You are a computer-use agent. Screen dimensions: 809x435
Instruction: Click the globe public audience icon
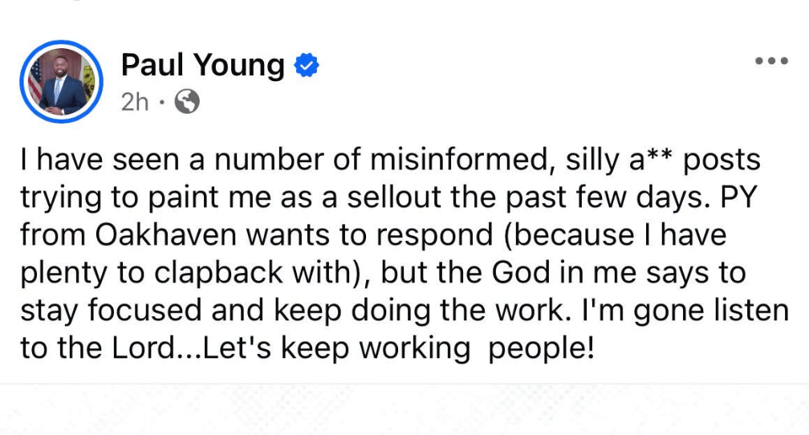click(187, 102)
